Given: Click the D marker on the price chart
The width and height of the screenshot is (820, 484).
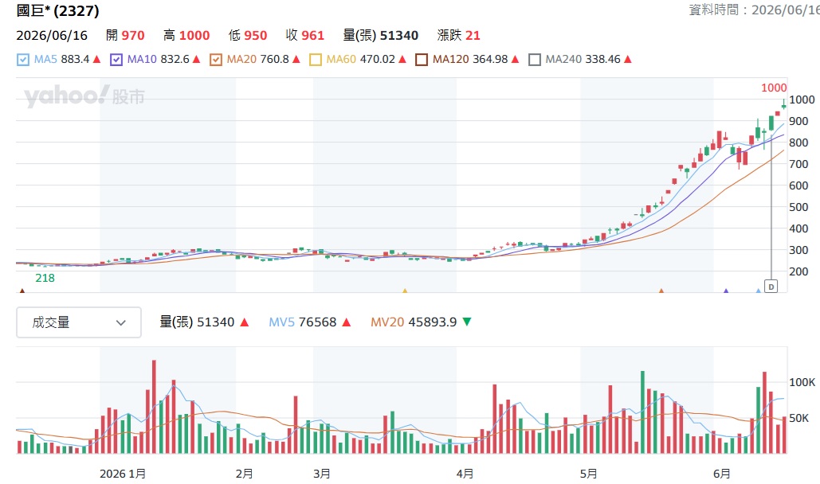Looking at the screenshot, I should point(771,287).
